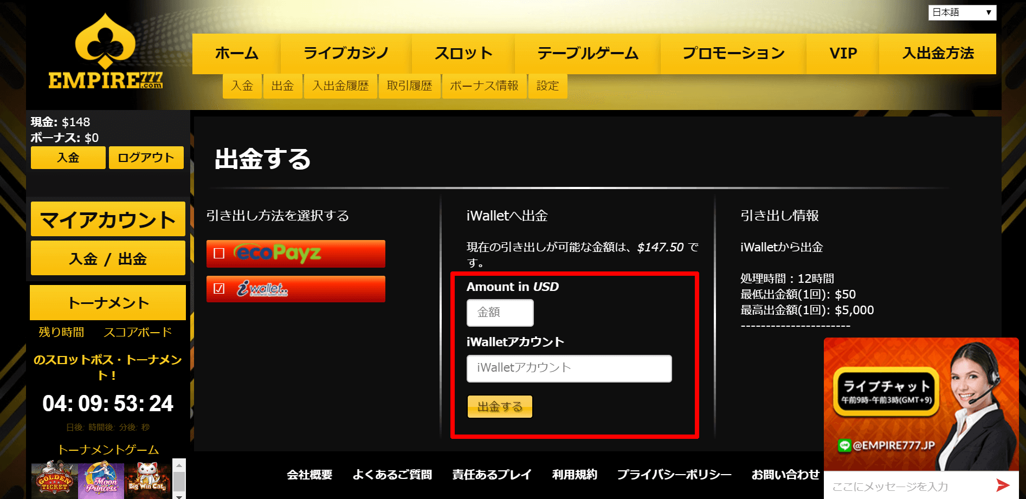Click the EMPIRE777 spade logo
This screenshot has height=499, width=1026.
[105, 51]
